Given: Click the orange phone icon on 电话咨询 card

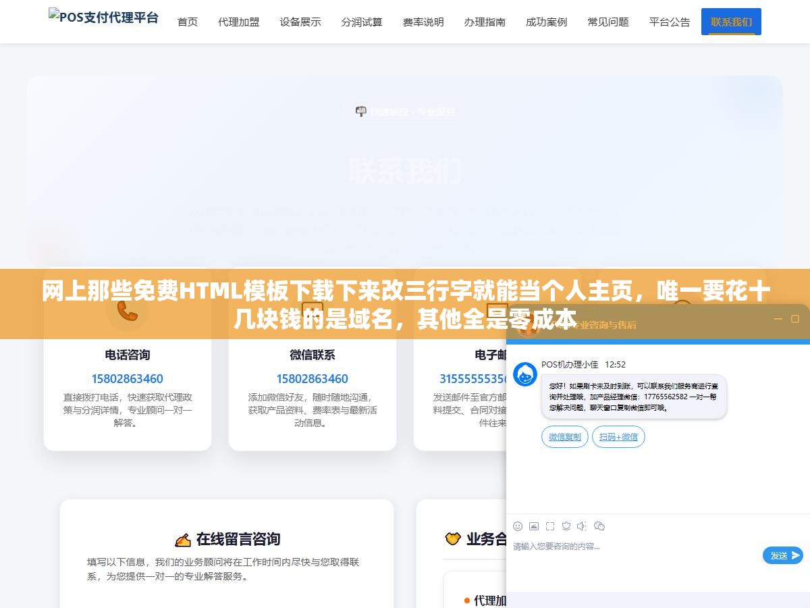Looking at the screenshot, I should click(128, 311).
